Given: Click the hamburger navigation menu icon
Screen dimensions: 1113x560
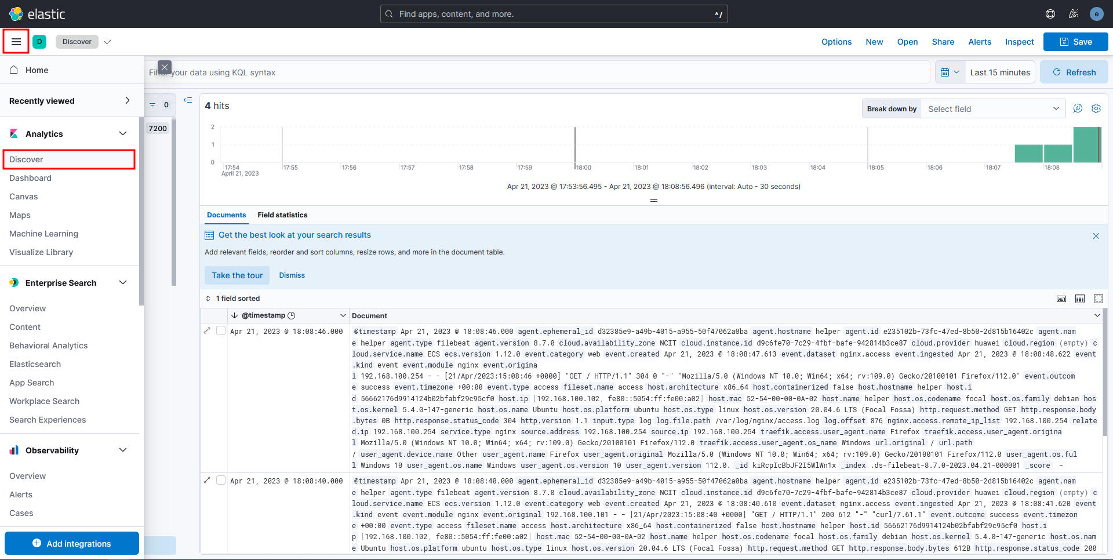Looking at the screenshot, I should (16, 42).
